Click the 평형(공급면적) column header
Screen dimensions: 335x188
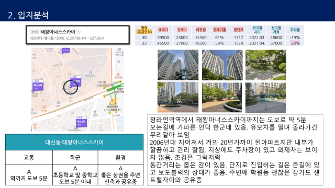[x=144, y=30]
